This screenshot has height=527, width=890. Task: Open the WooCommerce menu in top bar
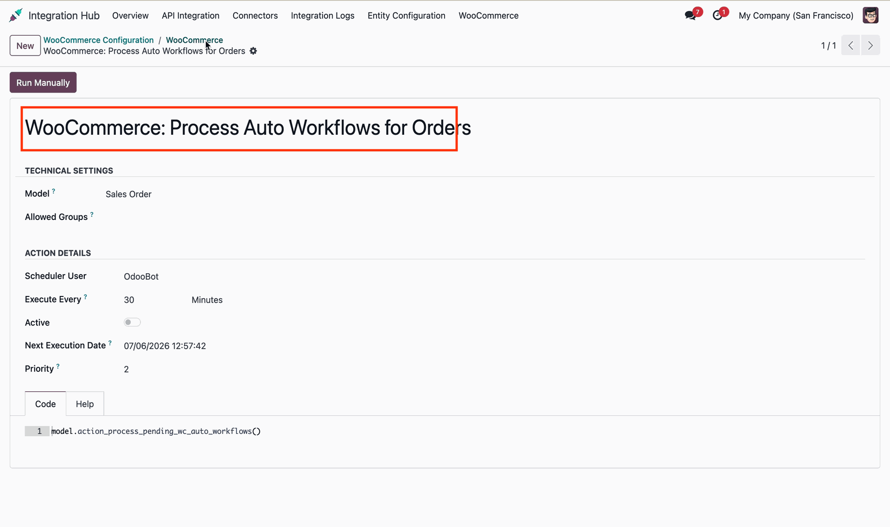pos(489,15)
